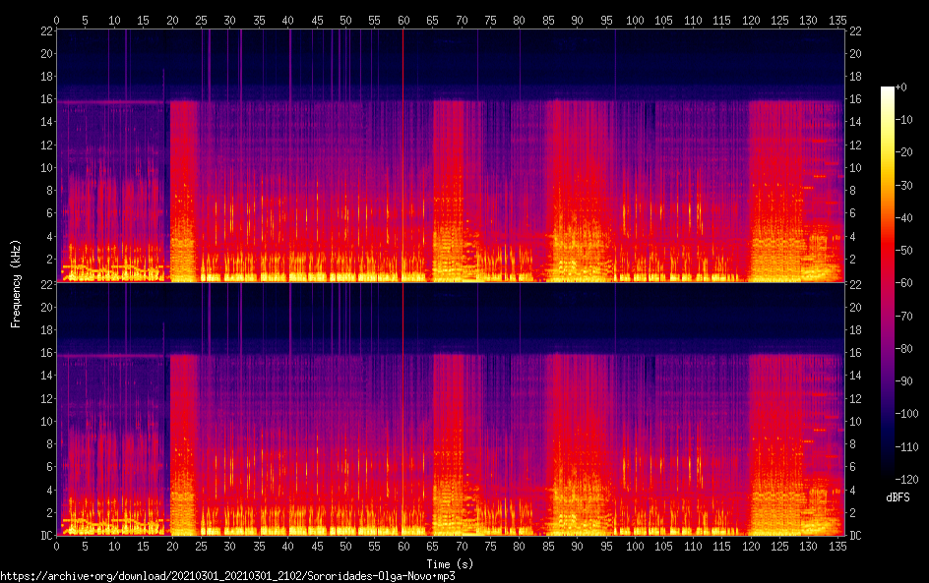Image resolution: width=929 pixels, height=583 pixels.
Task: Click the '16' label on lower channel's right axis
Action: click(x=855, y=353)
